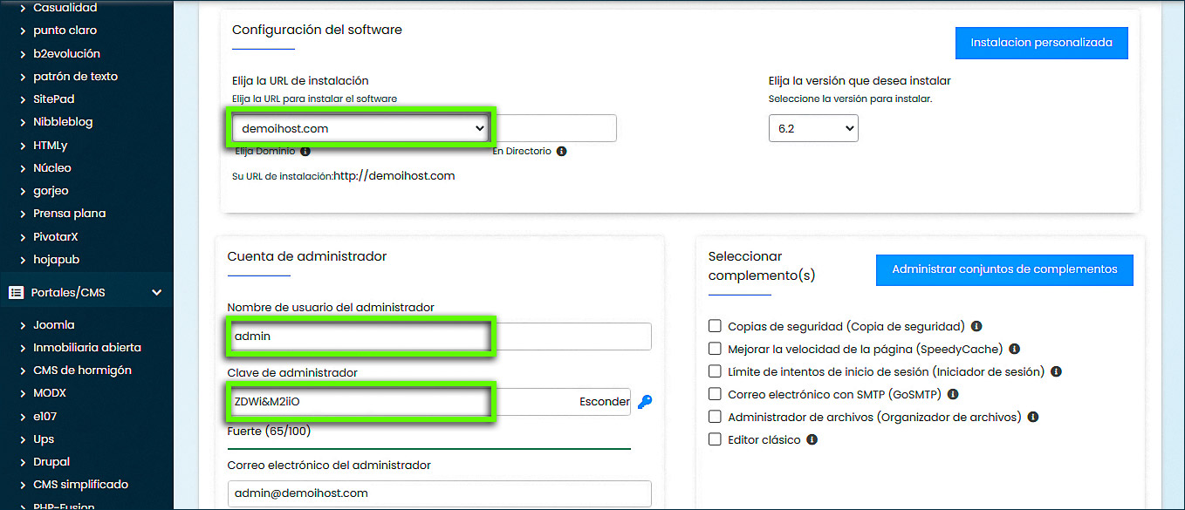Screen dimensions: 1185x510
Task: Click info icon beside En Directorio
Action: click(x=561, y=151)
